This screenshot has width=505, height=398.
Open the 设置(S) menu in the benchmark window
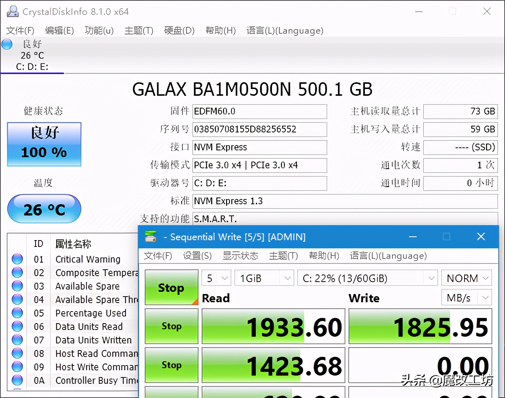(x=197, y=256)
